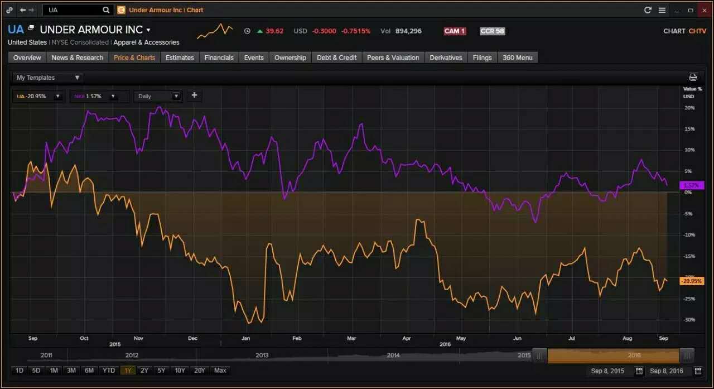714x389 pixels.
Task: Open calendar for Sep 8, 2016 end date
Action: click(x=698, y=371)
